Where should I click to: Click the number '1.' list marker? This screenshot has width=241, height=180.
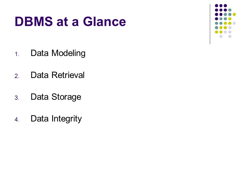pyautogui.click(x=17, y=54)
